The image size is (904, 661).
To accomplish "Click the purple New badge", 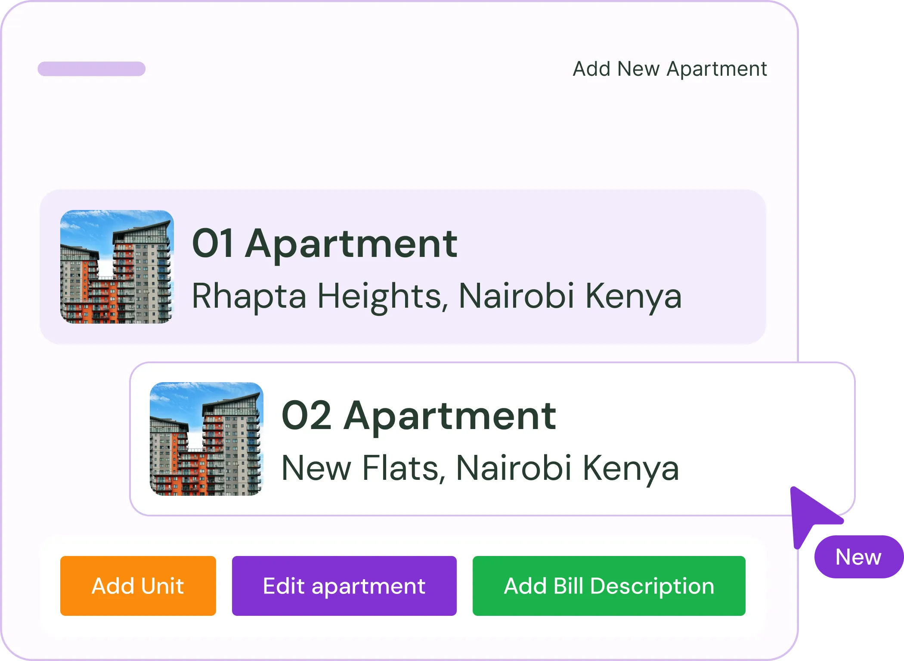I will (858, 557).
